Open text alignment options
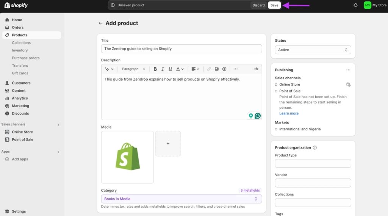 click(195, 69)
